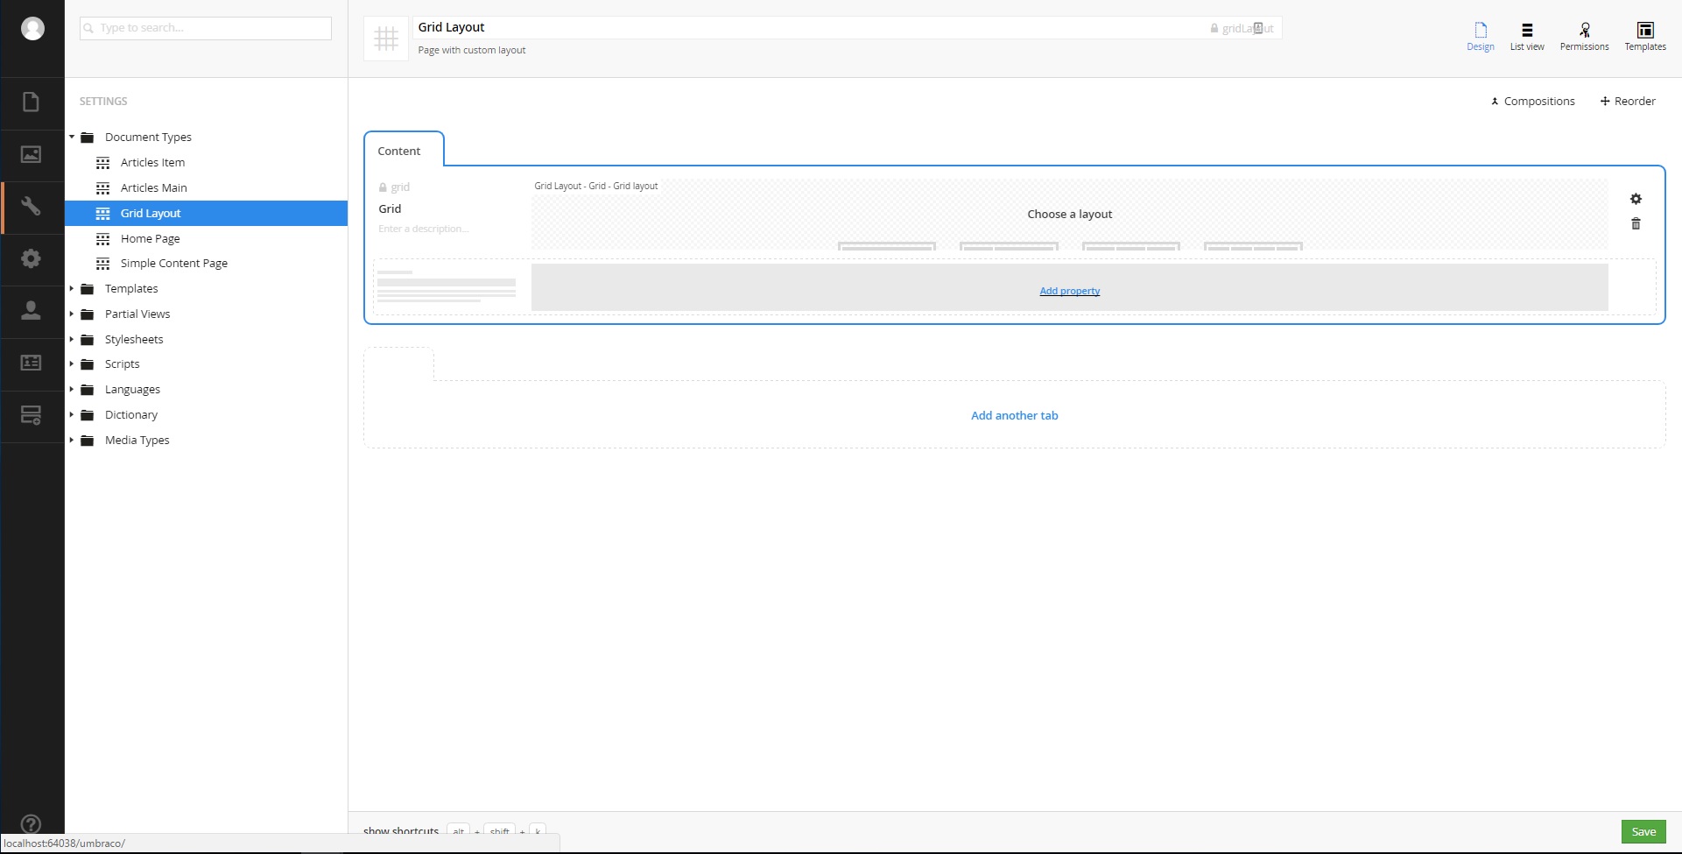This screenshot has width=1682, height=854.
Task: Open the Forms section icon
Action: [32, 414]
